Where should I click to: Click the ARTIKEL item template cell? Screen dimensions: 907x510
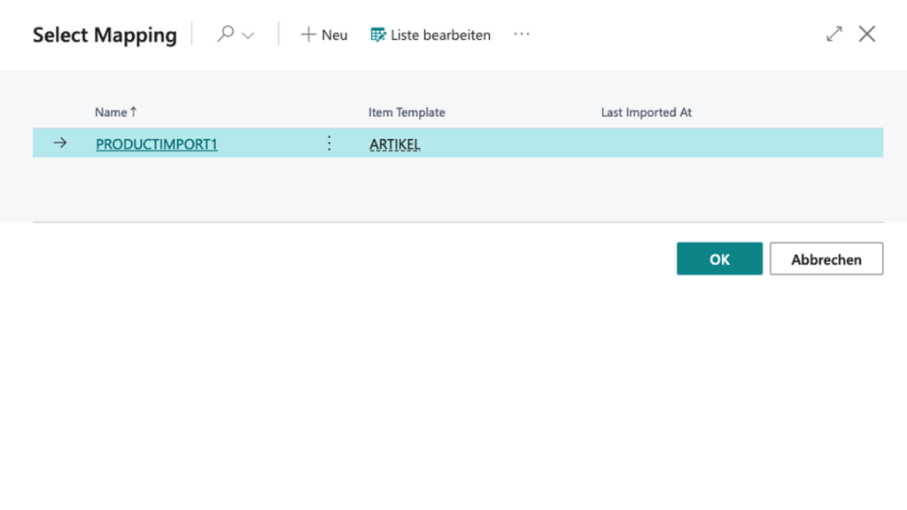395,144
